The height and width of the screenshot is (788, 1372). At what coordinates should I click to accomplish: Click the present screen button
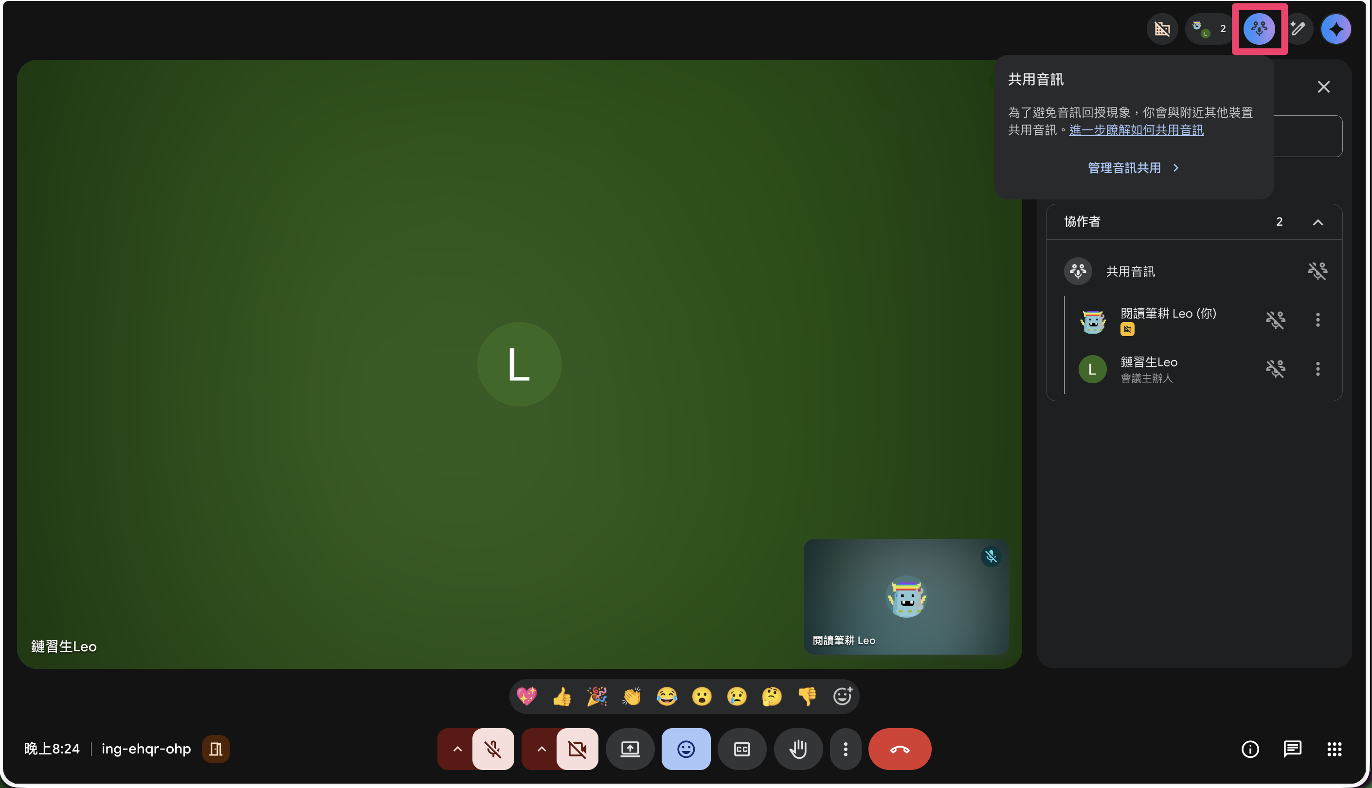(630, 749)
